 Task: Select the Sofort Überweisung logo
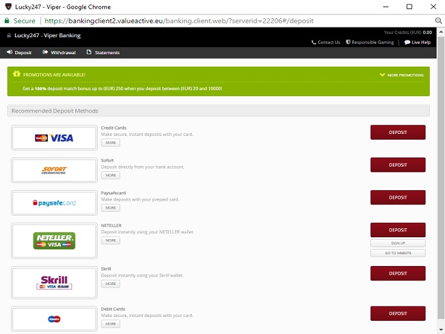(x=54, y=171)
